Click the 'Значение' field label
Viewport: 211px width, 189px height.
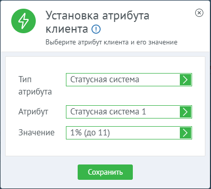tap(36, 133)
